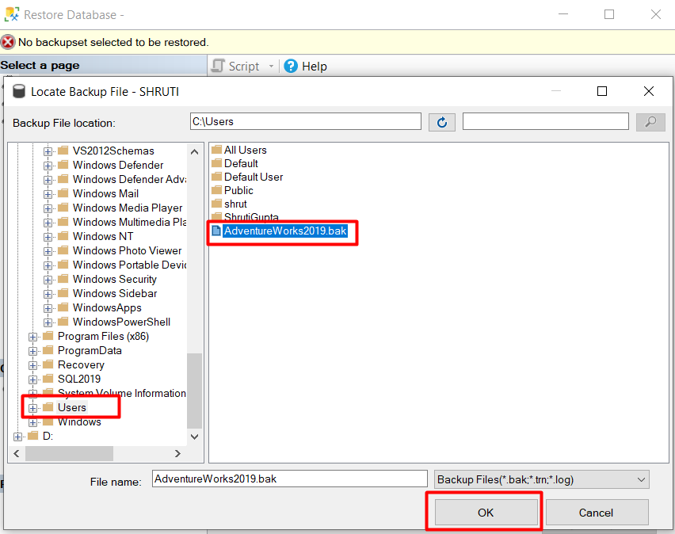Select Windows Multimedia Platform folder
This screenshot has width=675, height=534.
[x=129, y=222]
